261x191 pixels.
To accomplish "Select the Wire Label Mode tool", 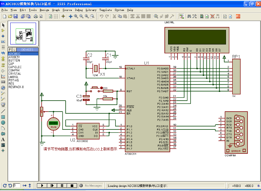I will tap(3, 42).
